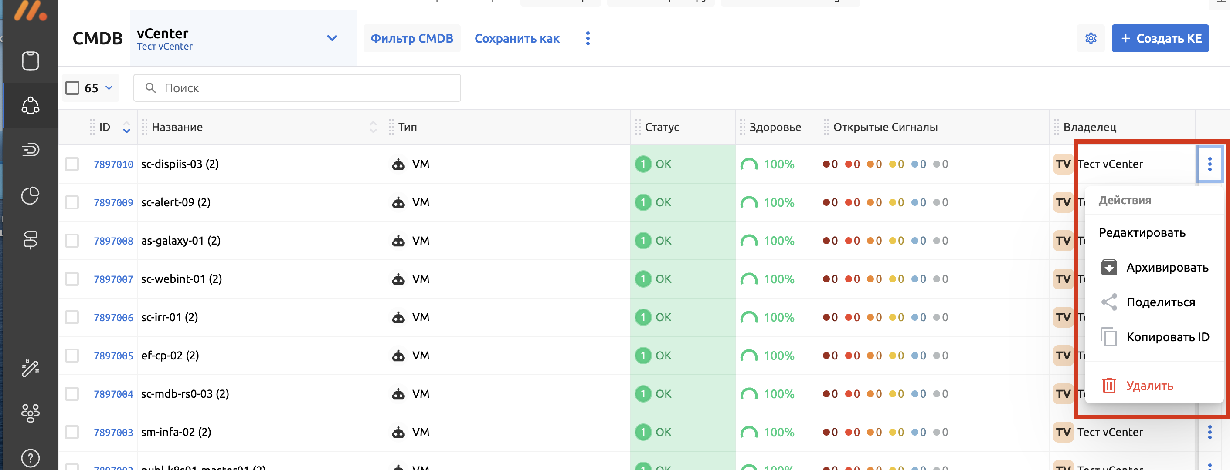This screenshot has width=1230, height=470.
Task: Click the status badge 1 for sc-webint-01
Action: [x=643, y=279]
